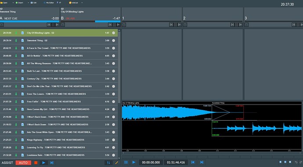Open the Mix Editor from the toolbar
Image resolution: width=303 pixels, height=167 pixels.
[49, 3]
